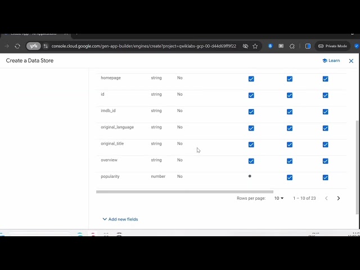
Task: Close the Create a Data Store panel
Action: click(351, 61)
